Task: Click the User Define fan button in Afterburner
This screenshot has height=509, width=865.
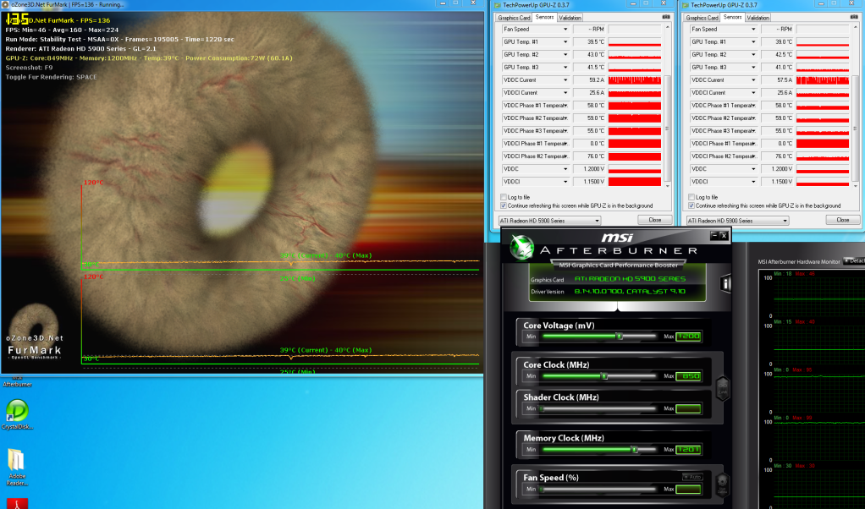Action: [x=722, y=484]
